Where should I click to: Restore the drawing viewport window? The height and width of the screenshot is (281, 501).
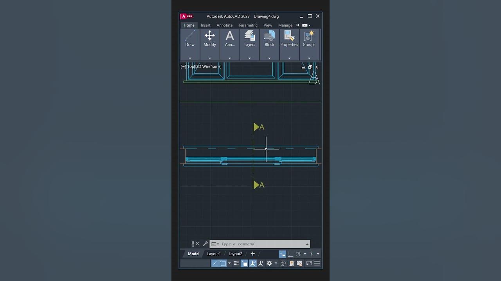310,67
